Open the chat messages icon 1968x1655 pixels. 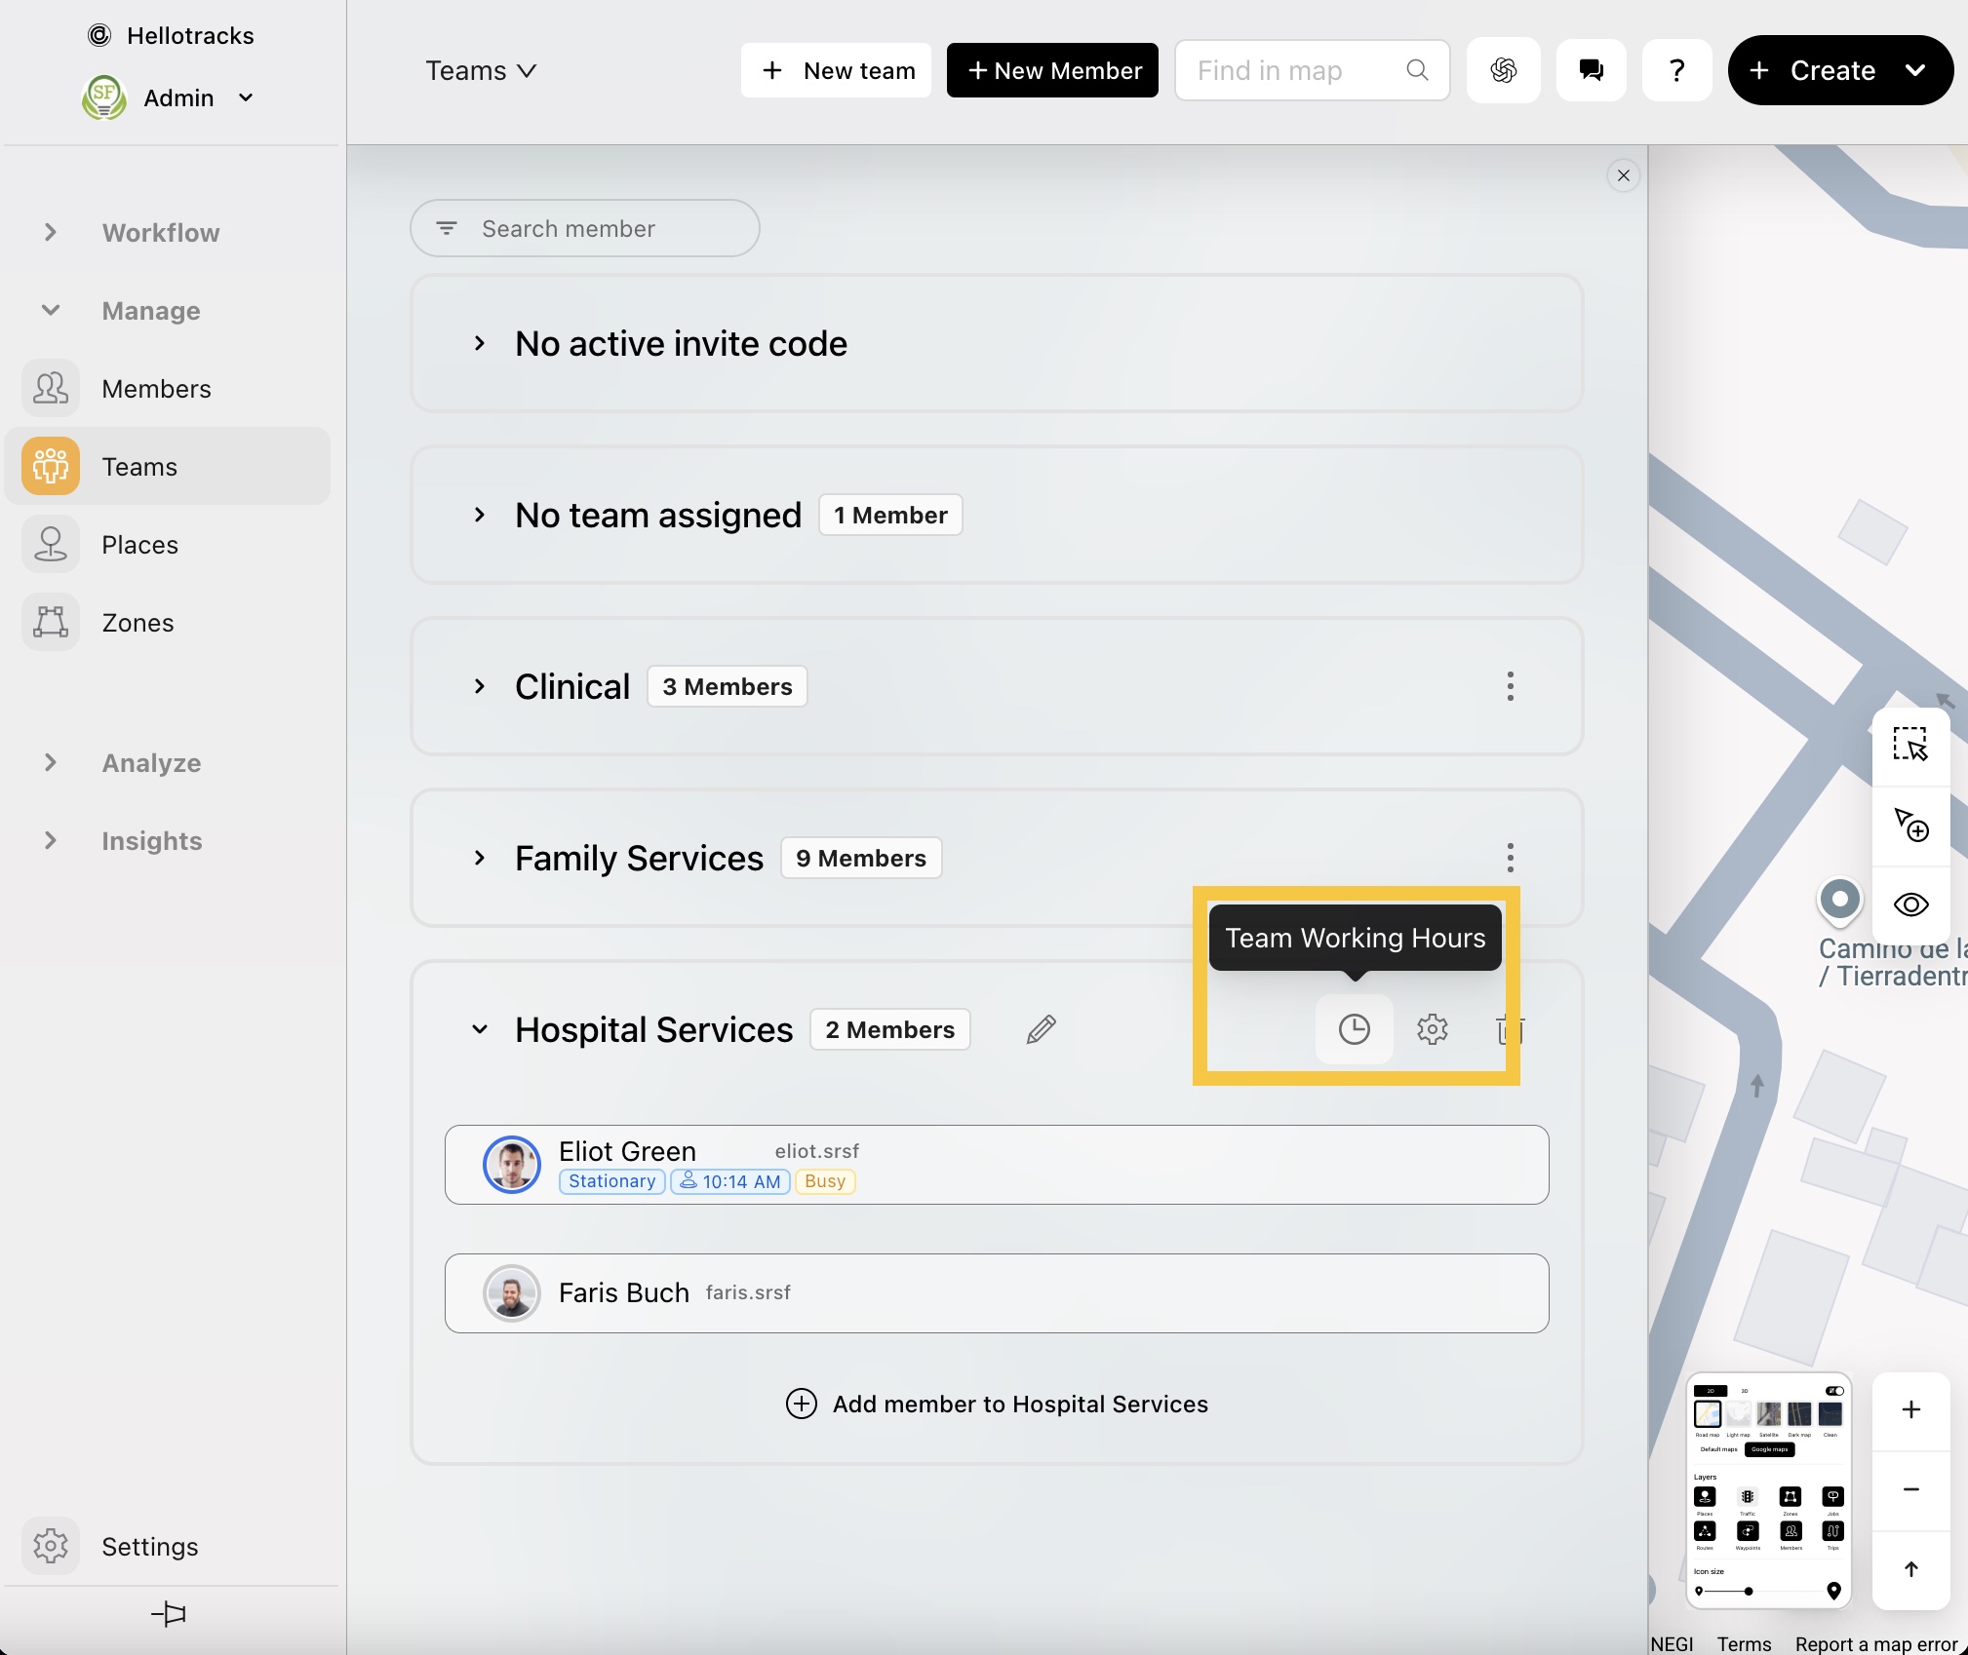1591,70
